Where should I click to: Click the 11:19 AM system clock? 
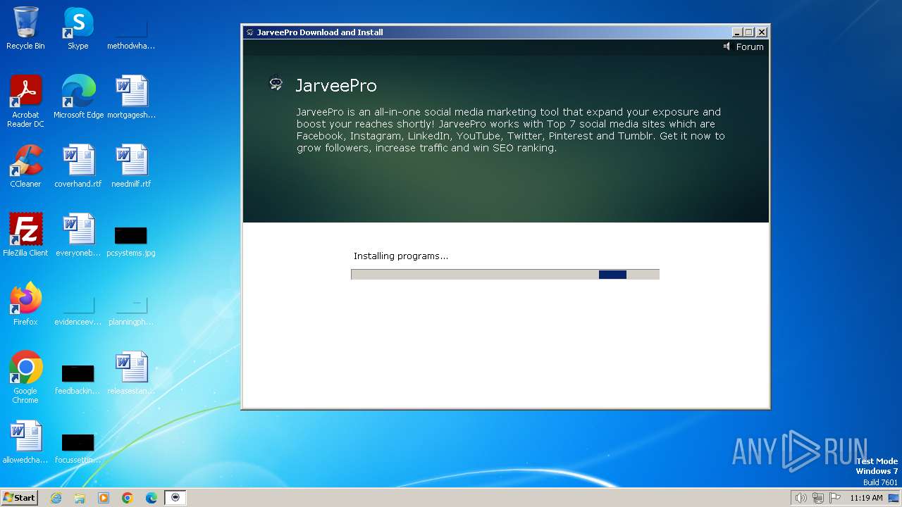click(x=866, y=498)
